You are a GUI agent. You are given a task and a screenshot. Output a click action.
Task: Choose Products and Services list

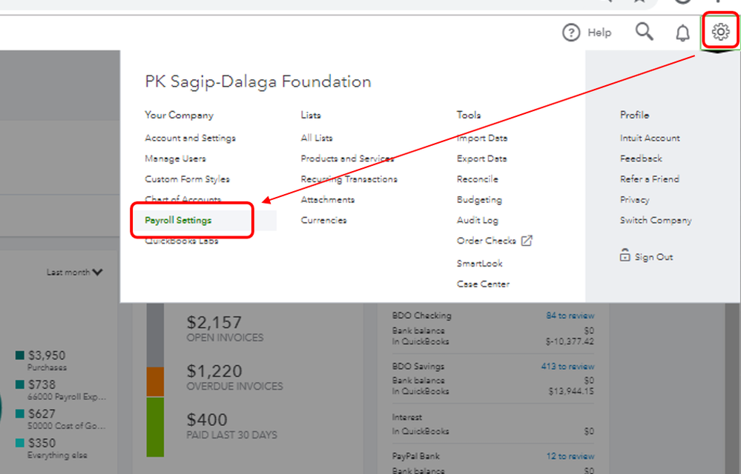(x=346, y=158)
